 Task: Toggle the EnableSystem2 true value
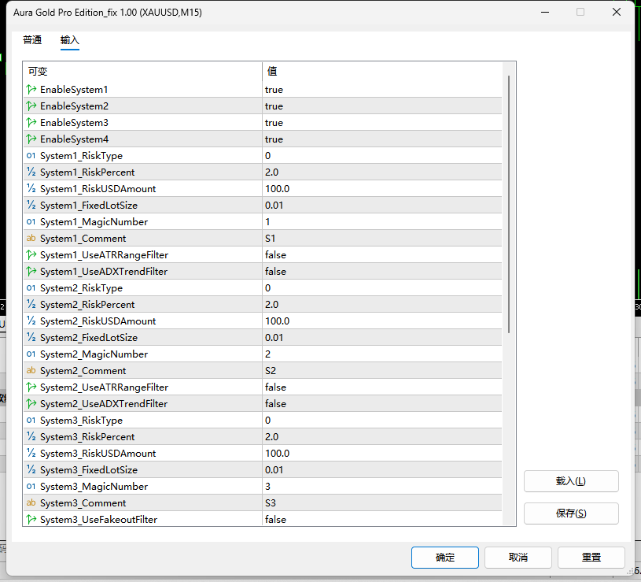(381, 106)
